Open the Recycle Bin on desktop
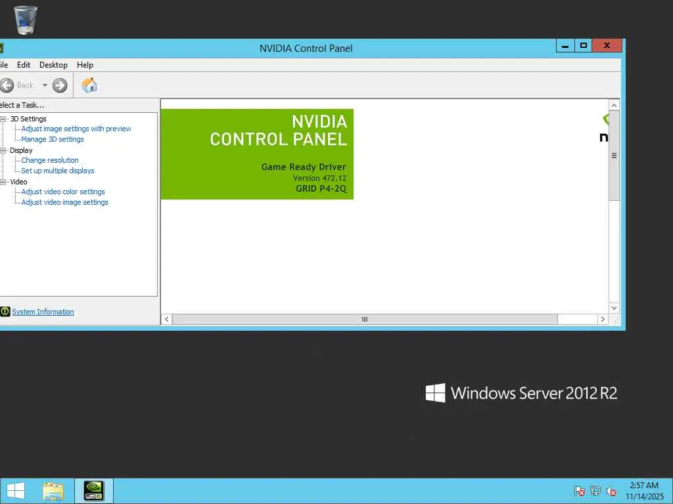This screenshot has width=673, height=504. (x=26, y=20)
